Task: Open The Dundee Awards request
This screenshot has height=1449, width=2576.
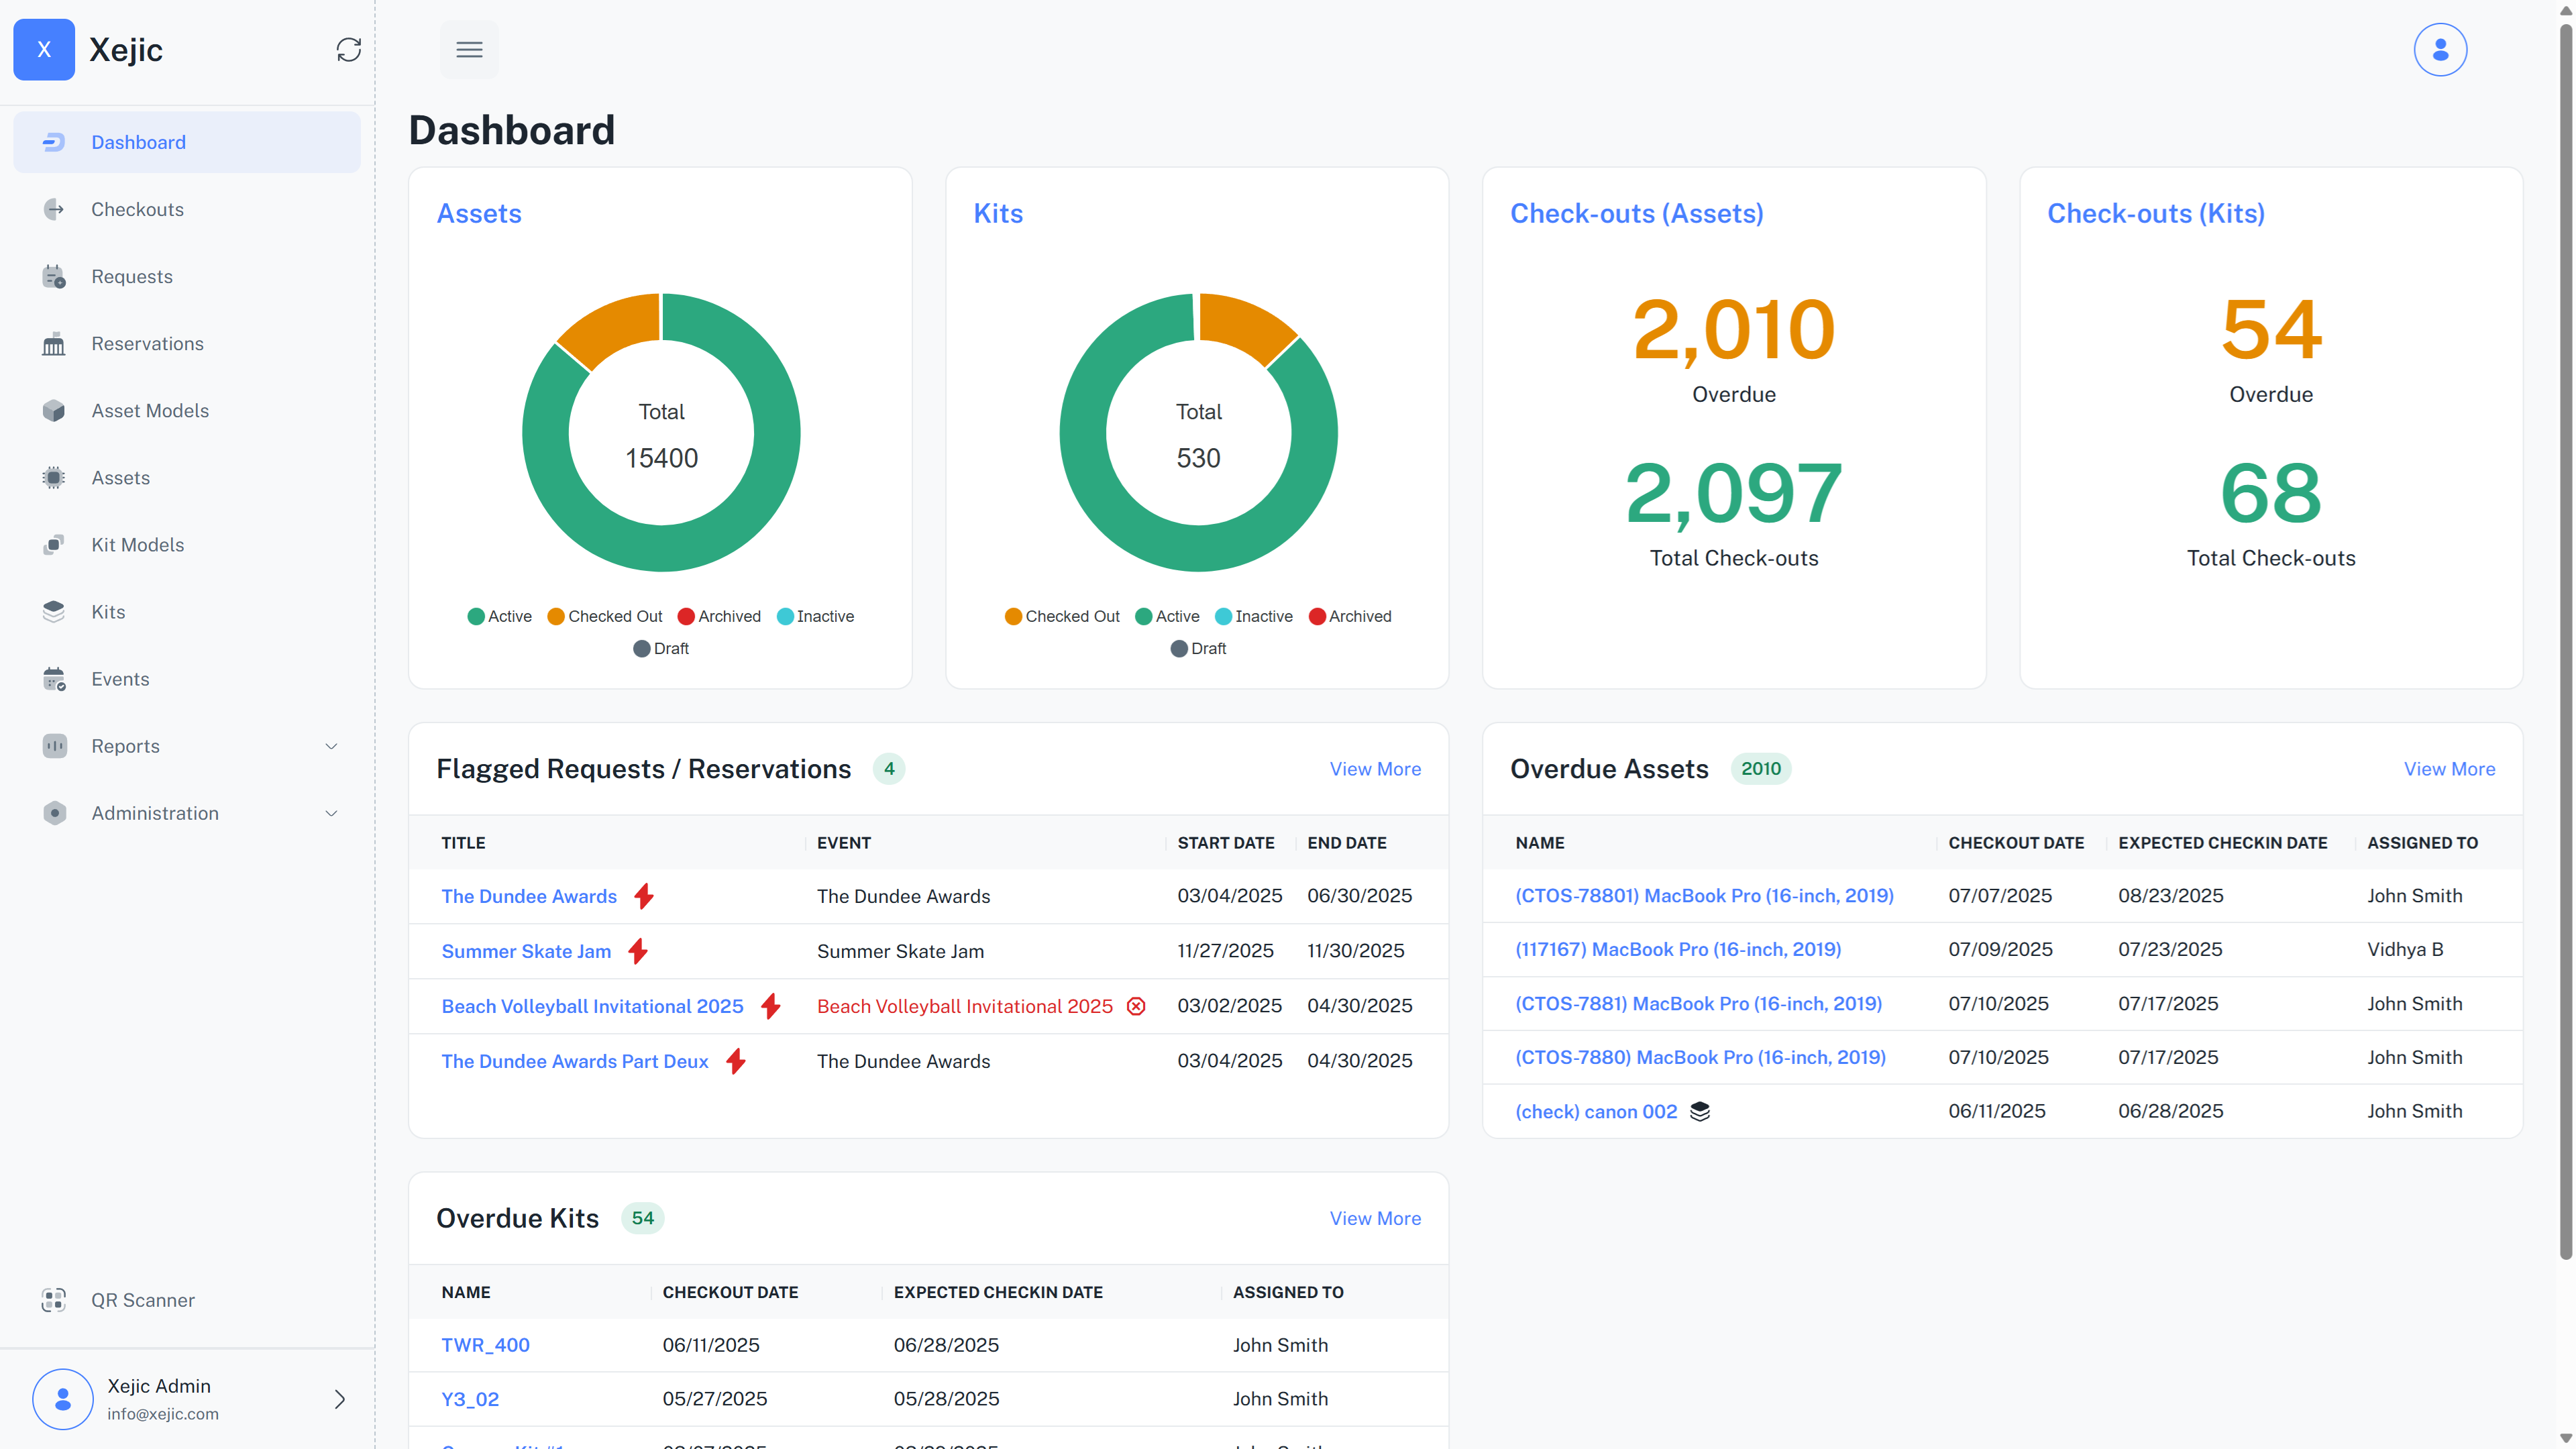Action: [x=529, y=896]
